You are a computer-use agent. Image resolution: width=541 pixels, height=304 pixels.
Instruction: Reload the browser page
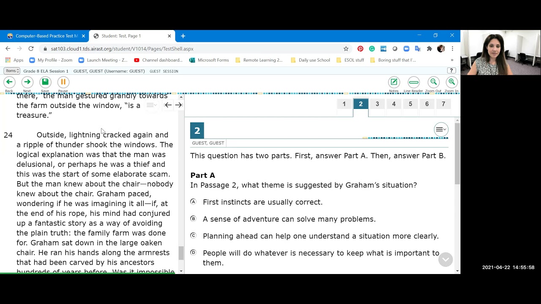tap(31, 49)
